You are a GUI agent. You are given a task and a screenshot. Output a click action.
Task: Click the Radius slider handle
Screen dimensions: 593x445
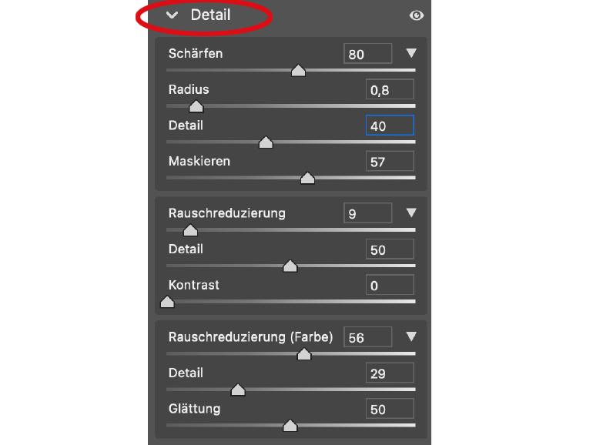[x=196, y=106]
